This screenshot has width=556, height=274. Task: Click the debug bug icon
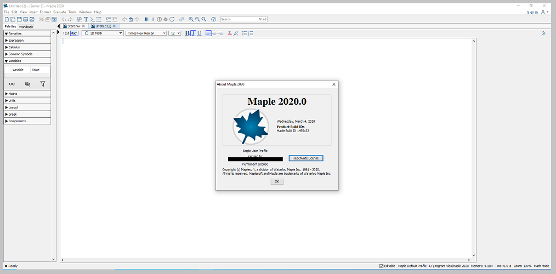166,19
